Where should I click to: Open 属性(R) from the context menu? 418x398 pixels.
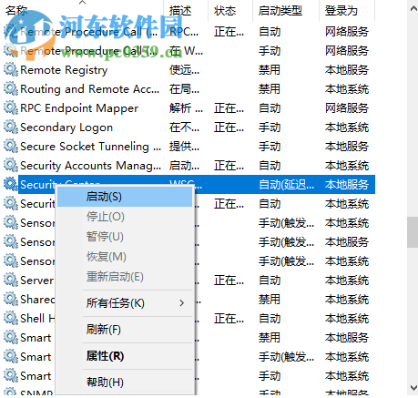tap(125, 356)
